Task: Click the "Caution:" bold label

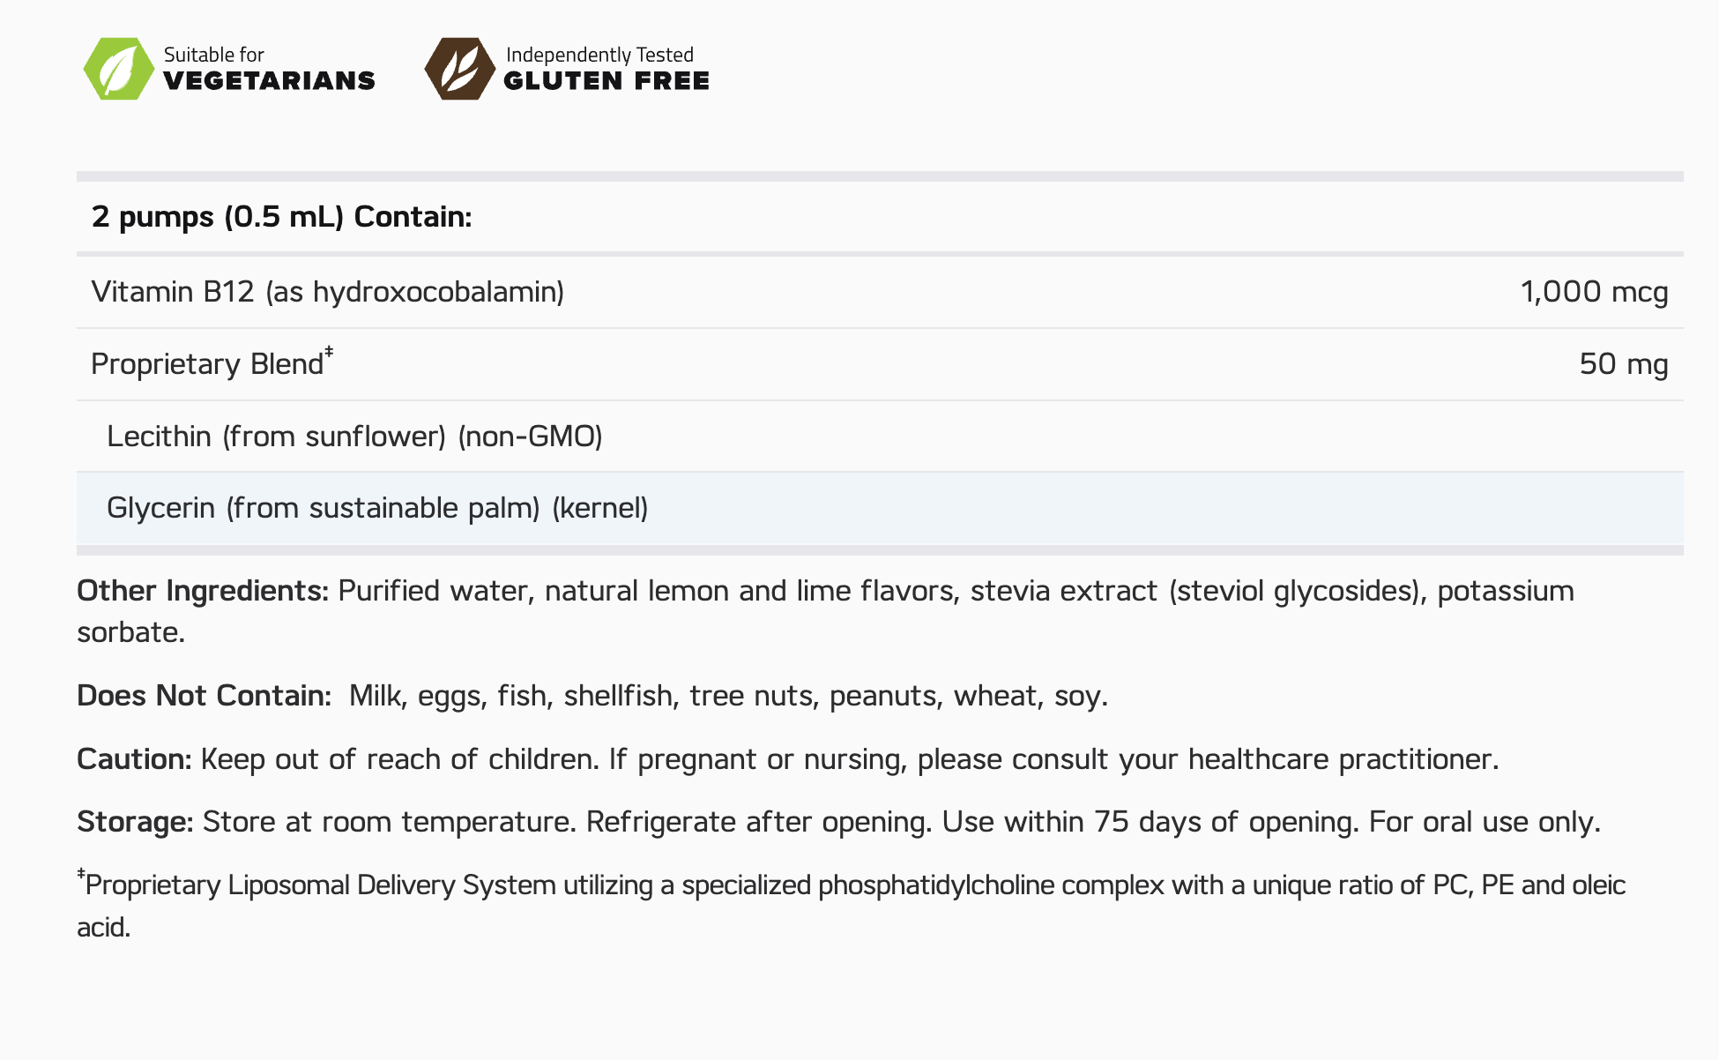Action: 134,759
